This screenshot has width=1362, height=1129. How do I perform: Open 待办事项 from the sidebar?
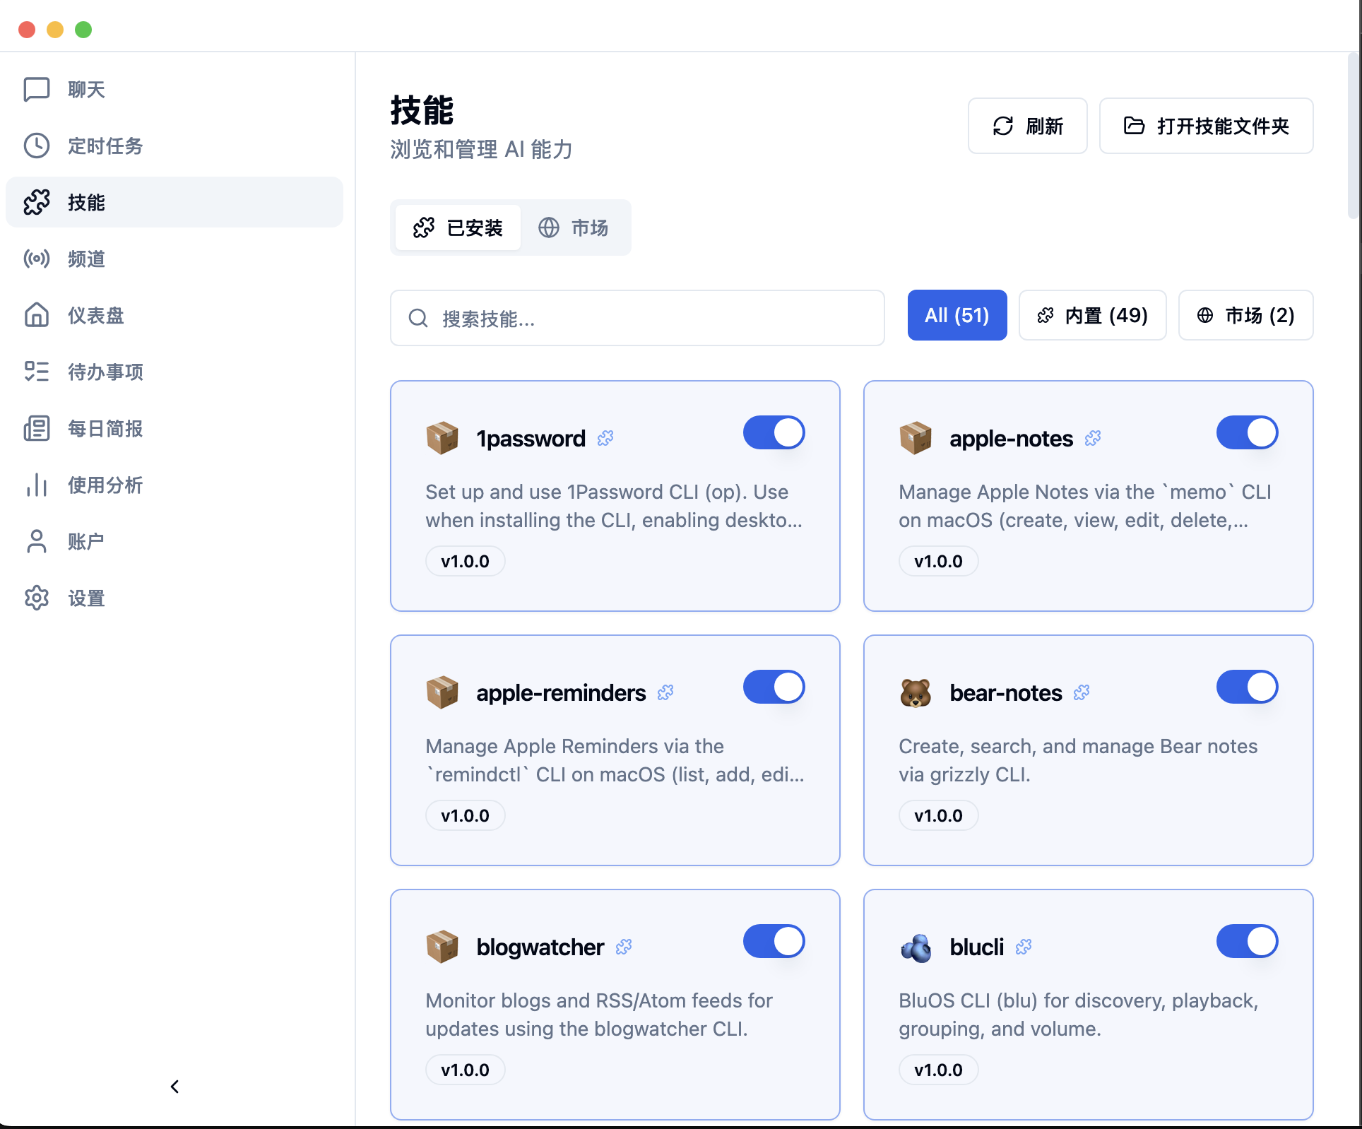[105, 372]
